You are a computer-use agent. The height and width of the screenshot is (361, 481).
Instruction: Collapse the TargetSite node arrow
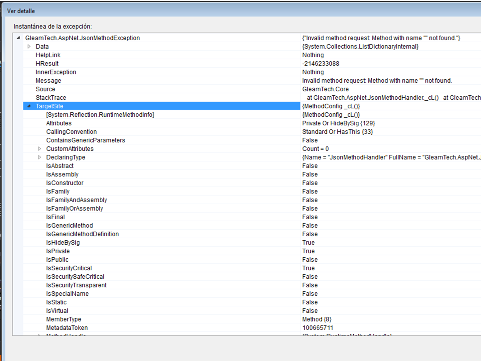(29, 106)
